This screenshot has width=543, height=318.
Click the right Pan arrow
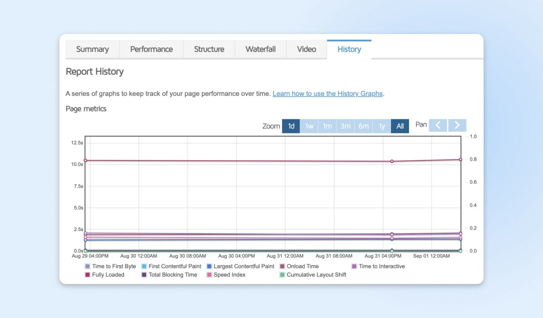[x=457, y=125]
